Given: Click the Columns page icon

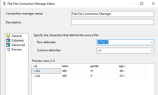Looking at the screenshot, I should [8, 40].
